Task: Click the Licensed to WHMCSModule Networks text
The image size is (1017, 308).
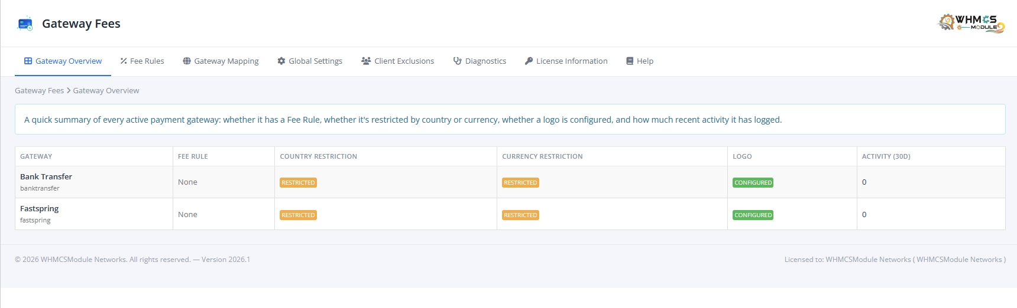Action: coord(895,259)
